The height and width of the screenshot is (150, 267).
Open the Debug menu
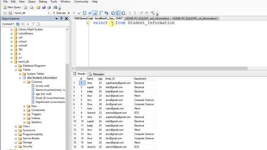click(x=43, y=2)
